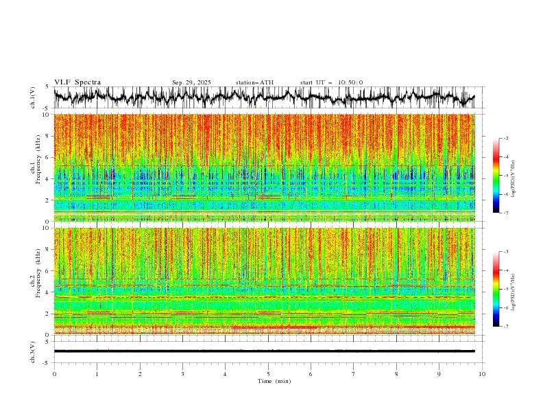Click the ch.1(V) waveform panel label
The width and height of the screenshot is (543, 420).
coord(33,97)
